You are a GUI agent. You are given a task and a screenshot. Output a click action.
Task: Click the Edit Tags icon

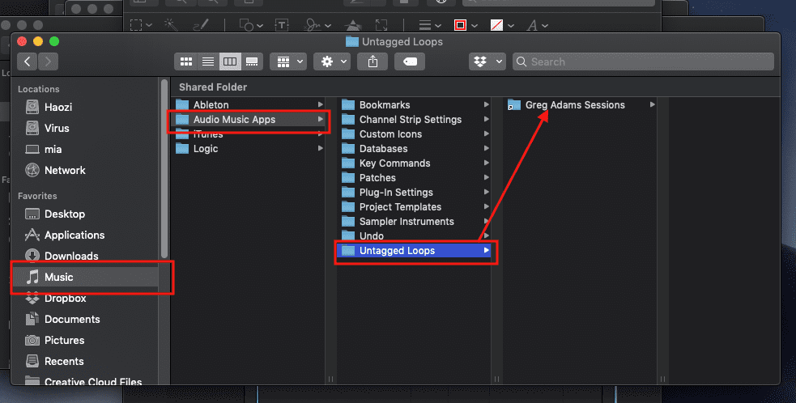click(411, 62)
